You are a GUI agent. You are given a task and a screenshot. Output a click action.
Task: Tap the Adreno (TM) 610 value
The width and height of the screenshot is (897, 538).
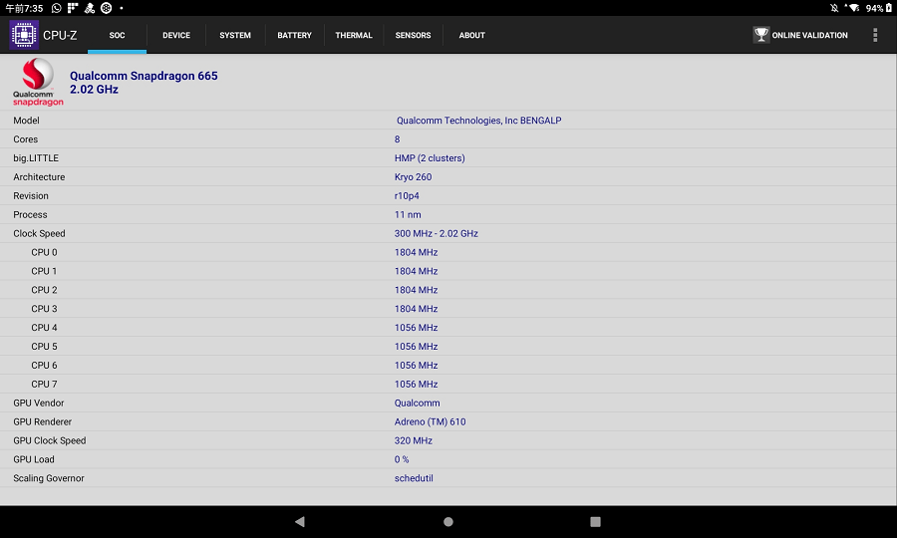(431, 422)
